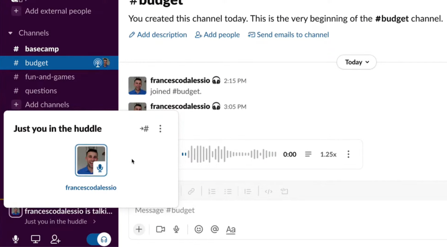The height and width of the screenshot is (247, 447).
Task: Insert code block formatting
Action: pos(284,191)
